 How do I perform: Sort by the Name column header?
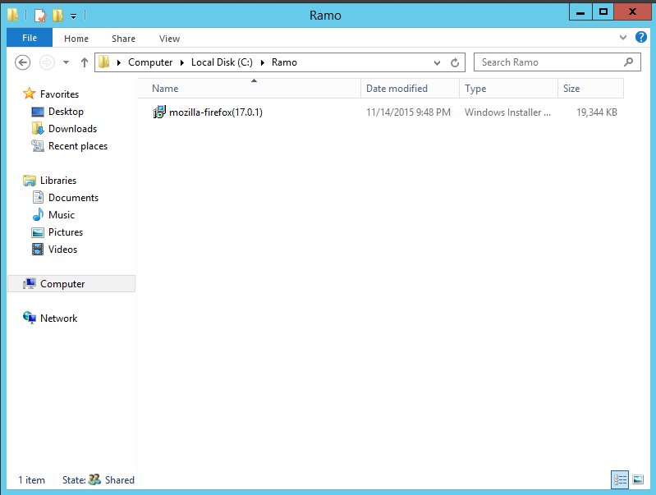(x=250, y=89)
